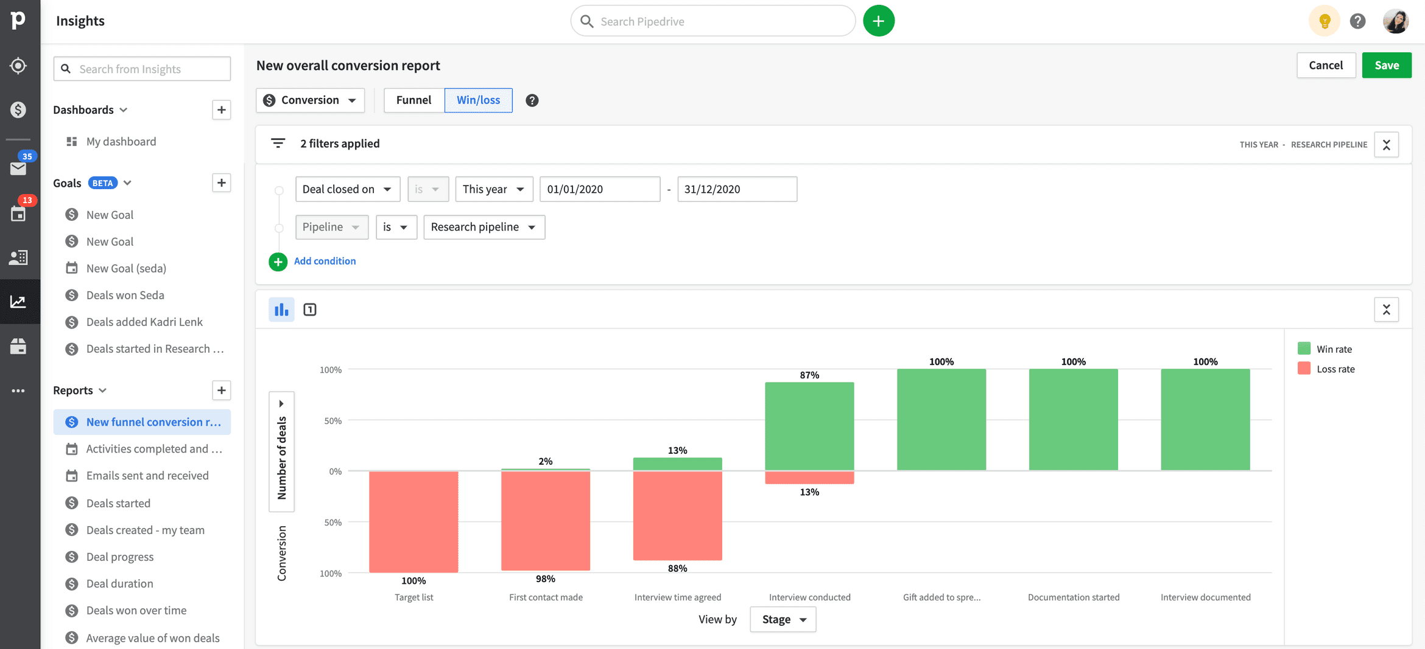
Task: Open Products box icon in sidebar
Action: pos(18,346)
